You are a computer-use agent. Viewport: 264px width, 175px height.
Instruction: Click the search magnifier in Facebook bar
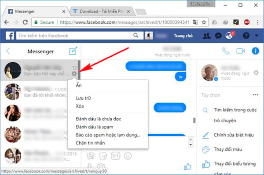click(x=136, y=35)
